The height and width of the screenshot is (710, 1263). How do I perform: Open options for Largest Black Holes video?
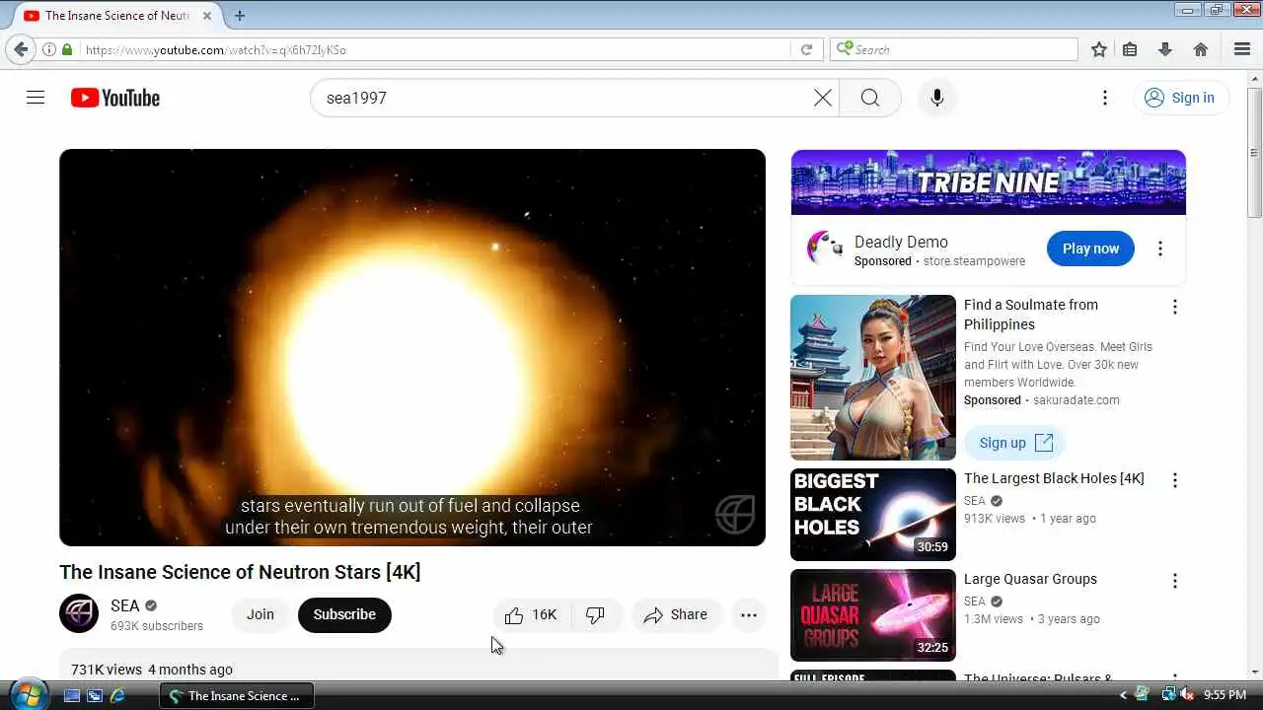(1174, 480)
